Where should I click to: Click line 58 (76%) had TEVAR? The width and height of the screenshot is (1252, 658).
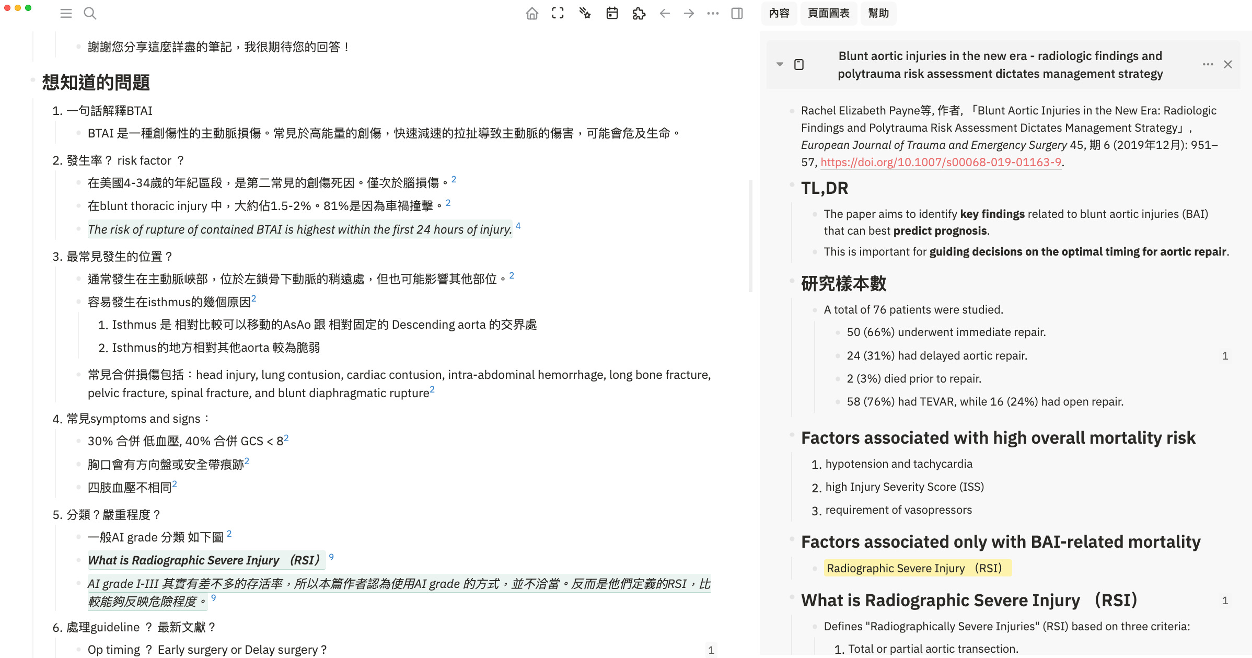tap(985, 402)
